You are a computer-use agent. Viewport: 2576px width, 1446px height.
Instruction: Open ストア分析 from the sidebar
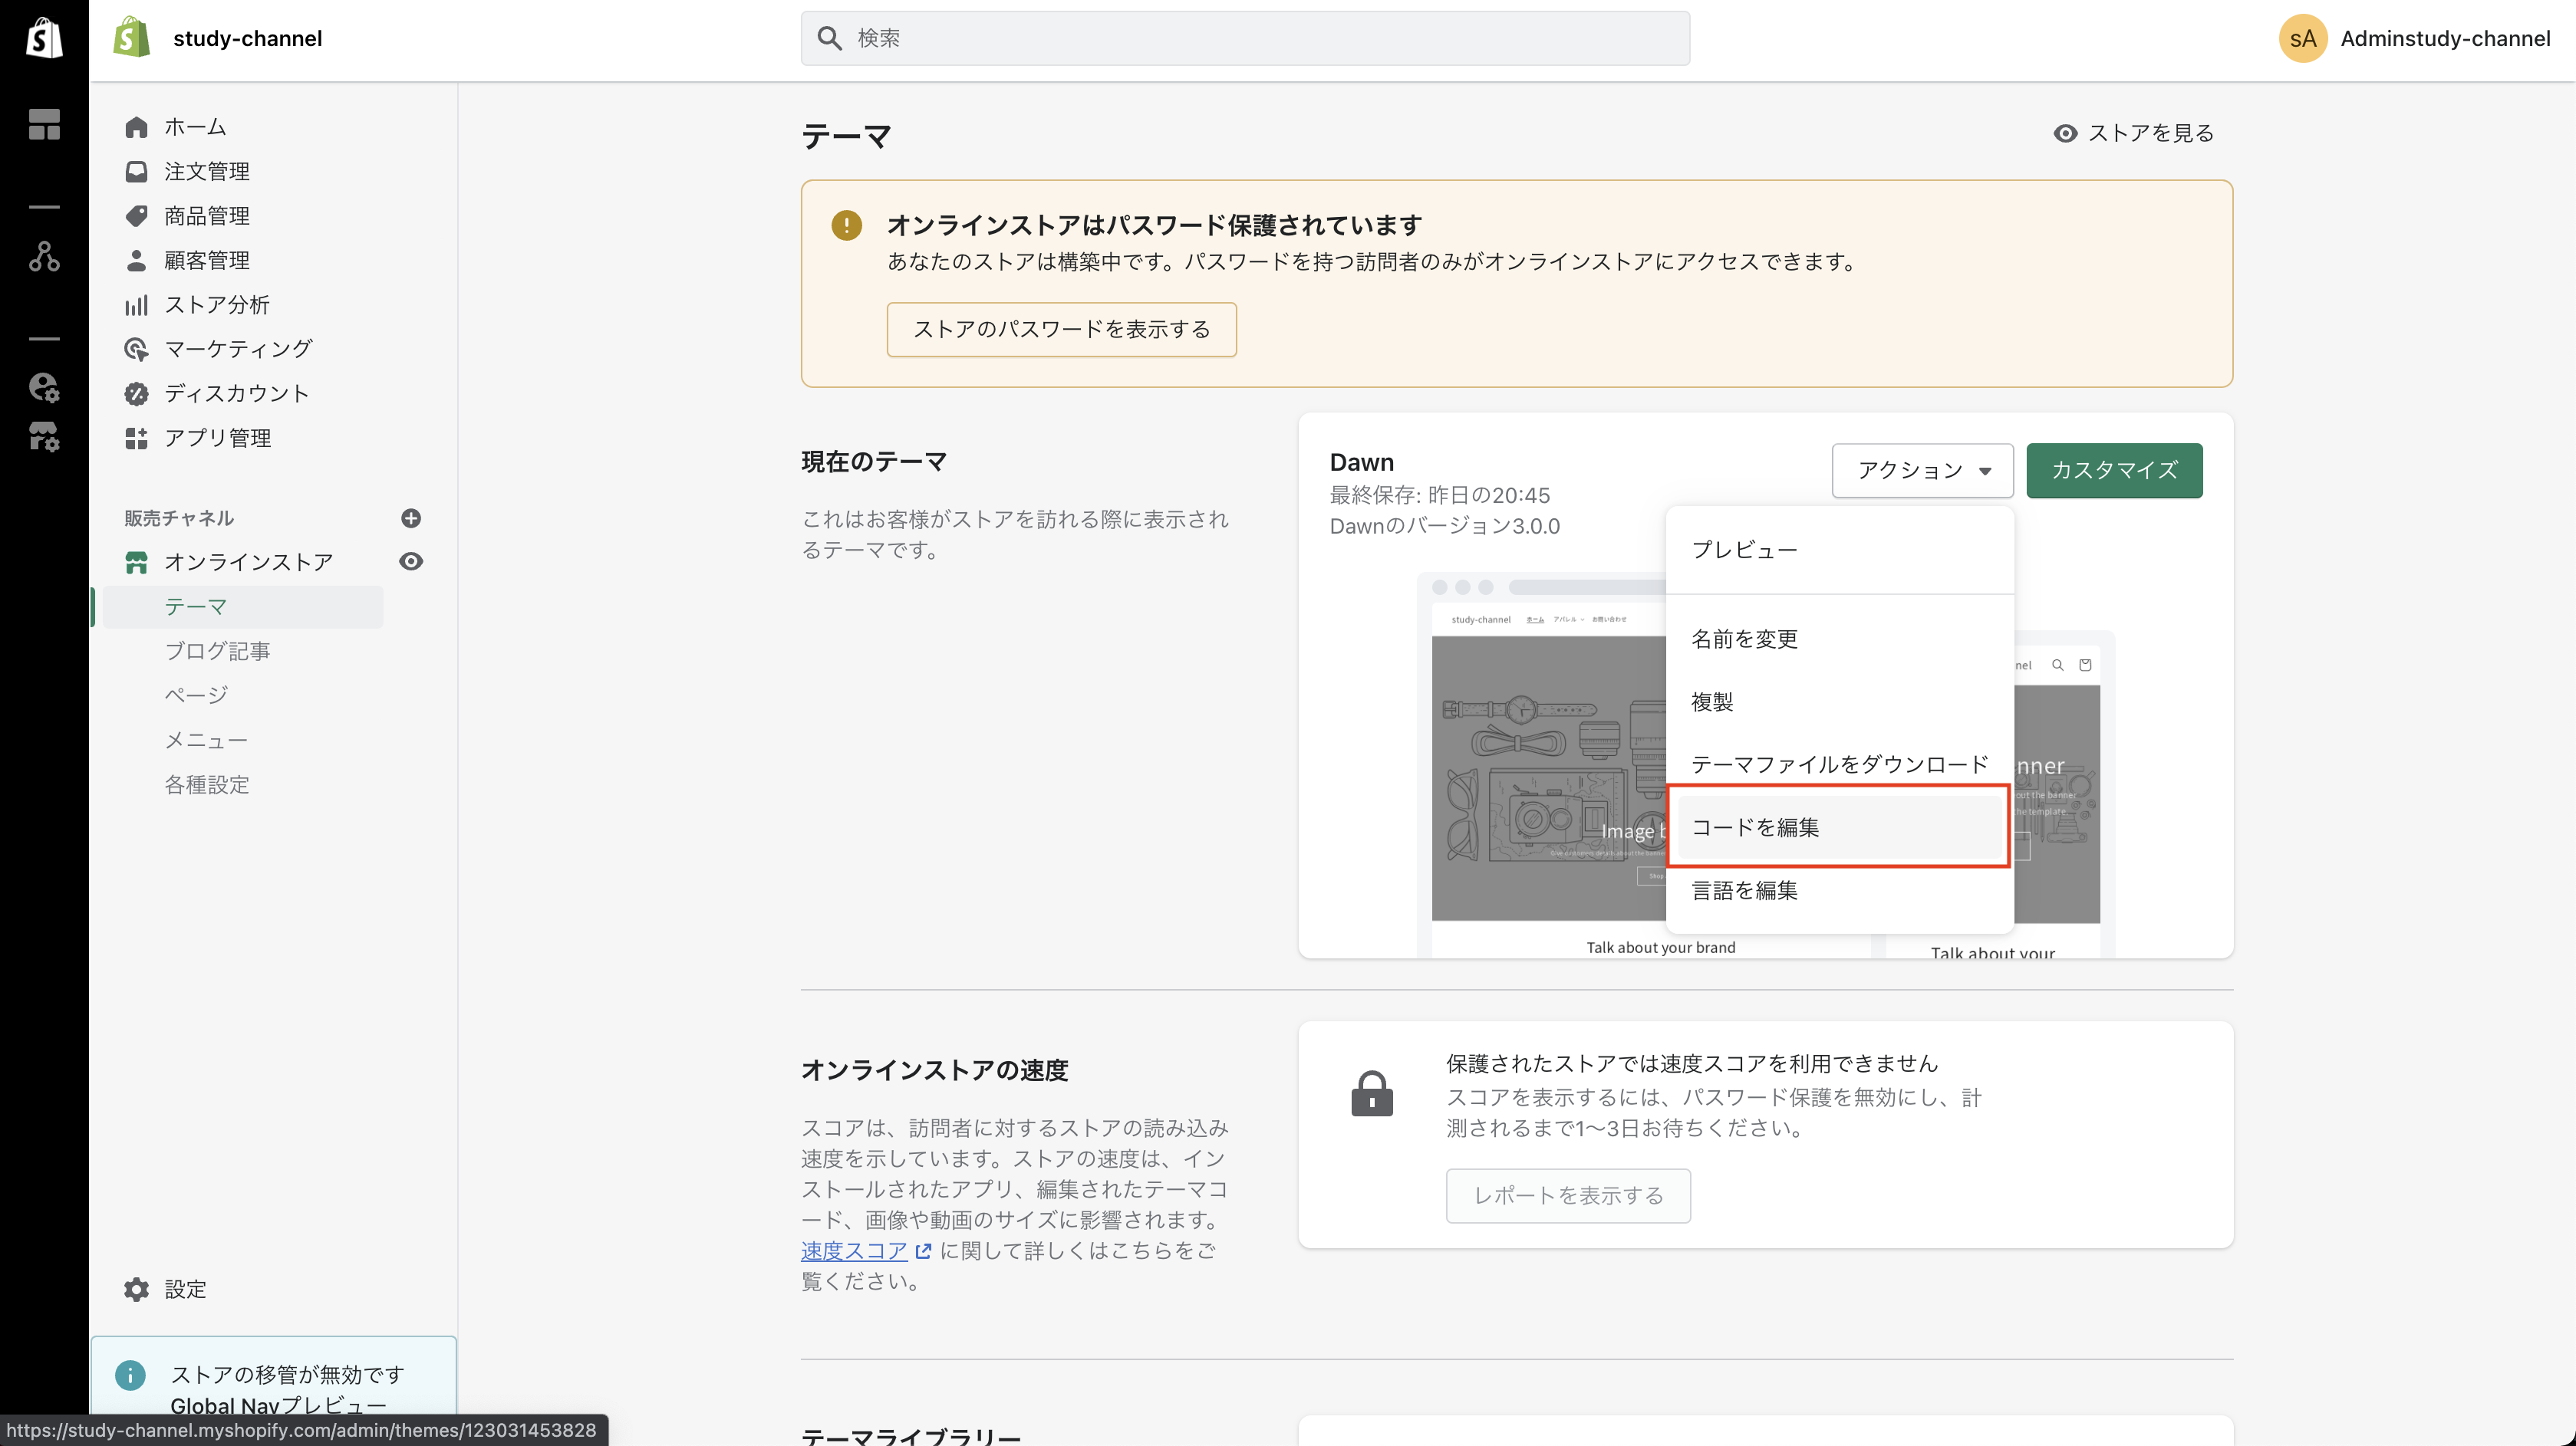click(217, 305)
